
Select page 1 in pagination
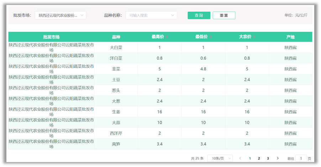click(250, 158)
